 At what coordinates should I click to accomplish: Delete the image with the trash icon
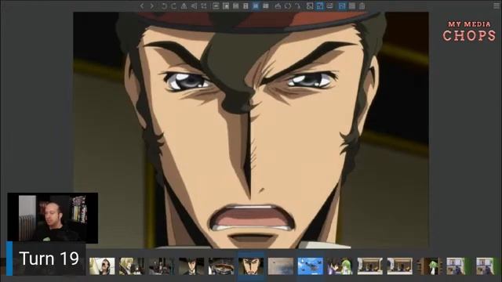362,6
